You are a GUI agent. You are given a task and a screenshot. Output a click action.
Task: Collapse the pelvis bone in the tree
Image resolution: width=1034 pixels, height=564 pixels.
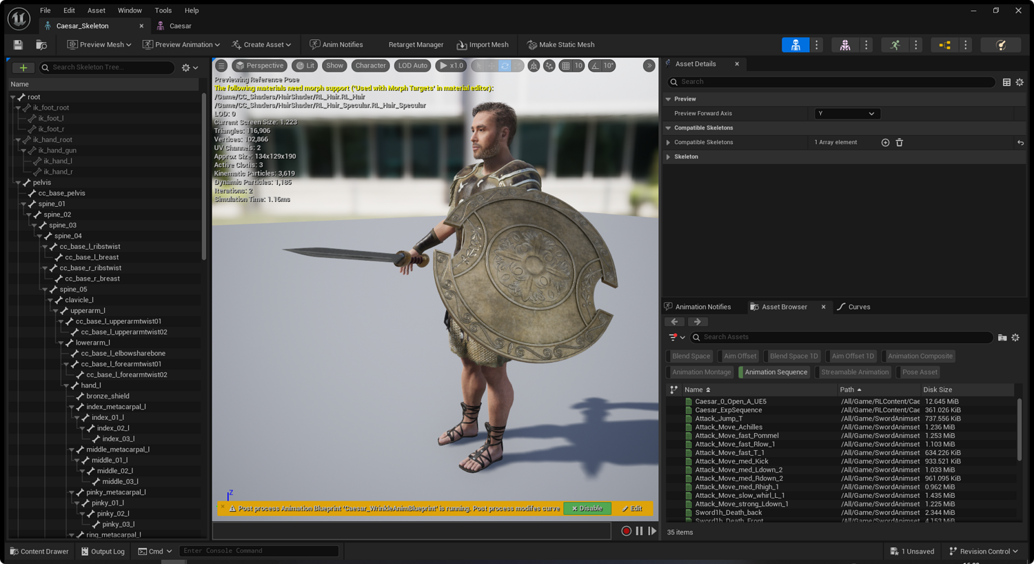coord(19,183)
